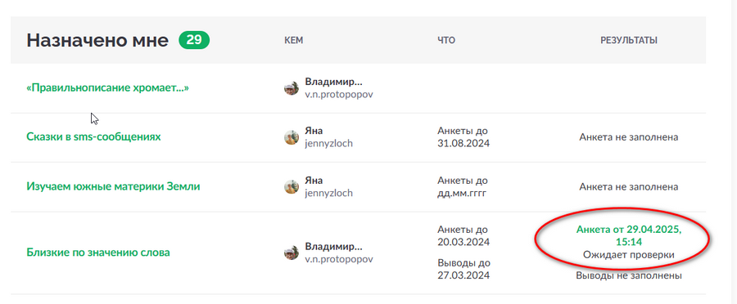
Task: Open the Сказки в sms-сообщениях assignment
Action: coord(93,137)
